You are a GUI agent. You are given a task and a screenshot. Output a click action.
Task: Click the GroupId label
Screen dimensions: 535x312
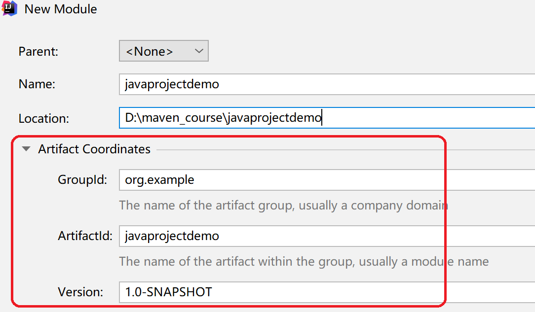82,180
